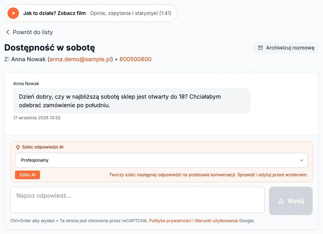Focus the Napisz odpowiedź text field
The image size is (323, 234).
(x=138, y=200)
